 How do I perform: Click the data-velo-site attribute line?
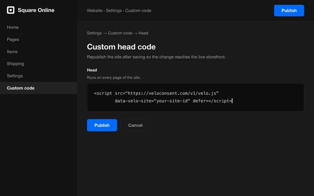[173, 101]
